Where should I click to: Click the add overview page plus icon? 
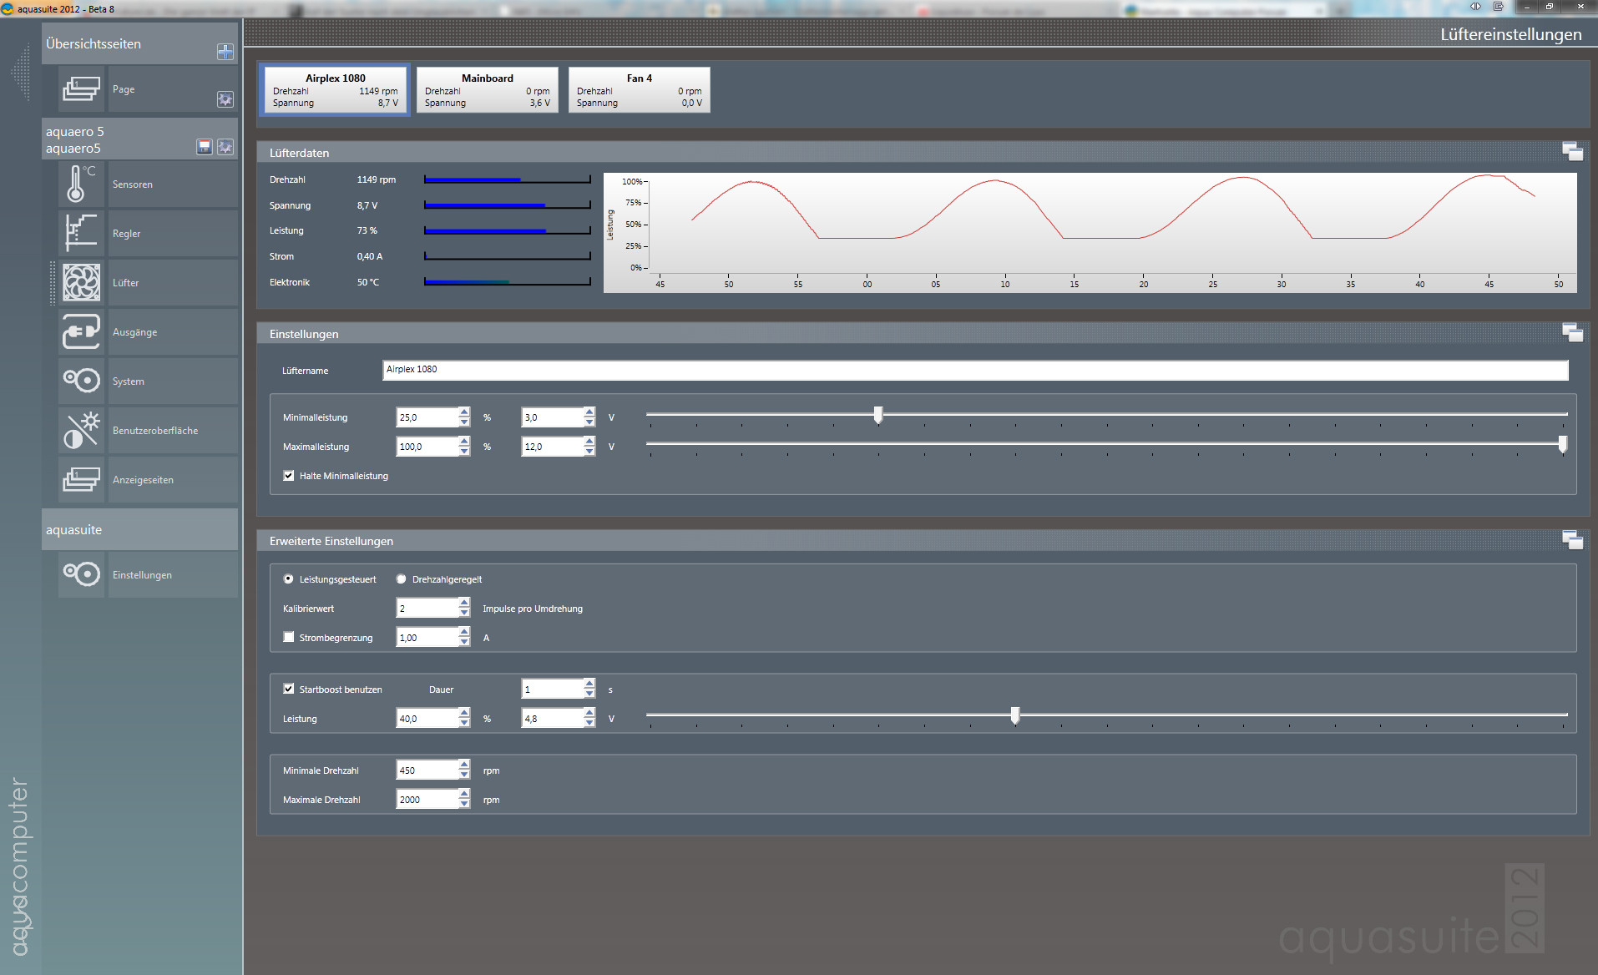225,52
